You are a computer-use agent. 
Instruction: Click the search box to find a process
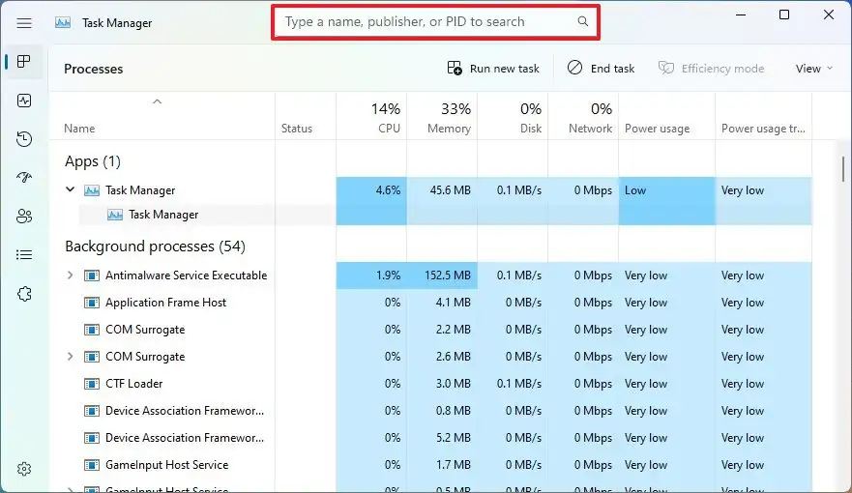(x=435, y=21)
